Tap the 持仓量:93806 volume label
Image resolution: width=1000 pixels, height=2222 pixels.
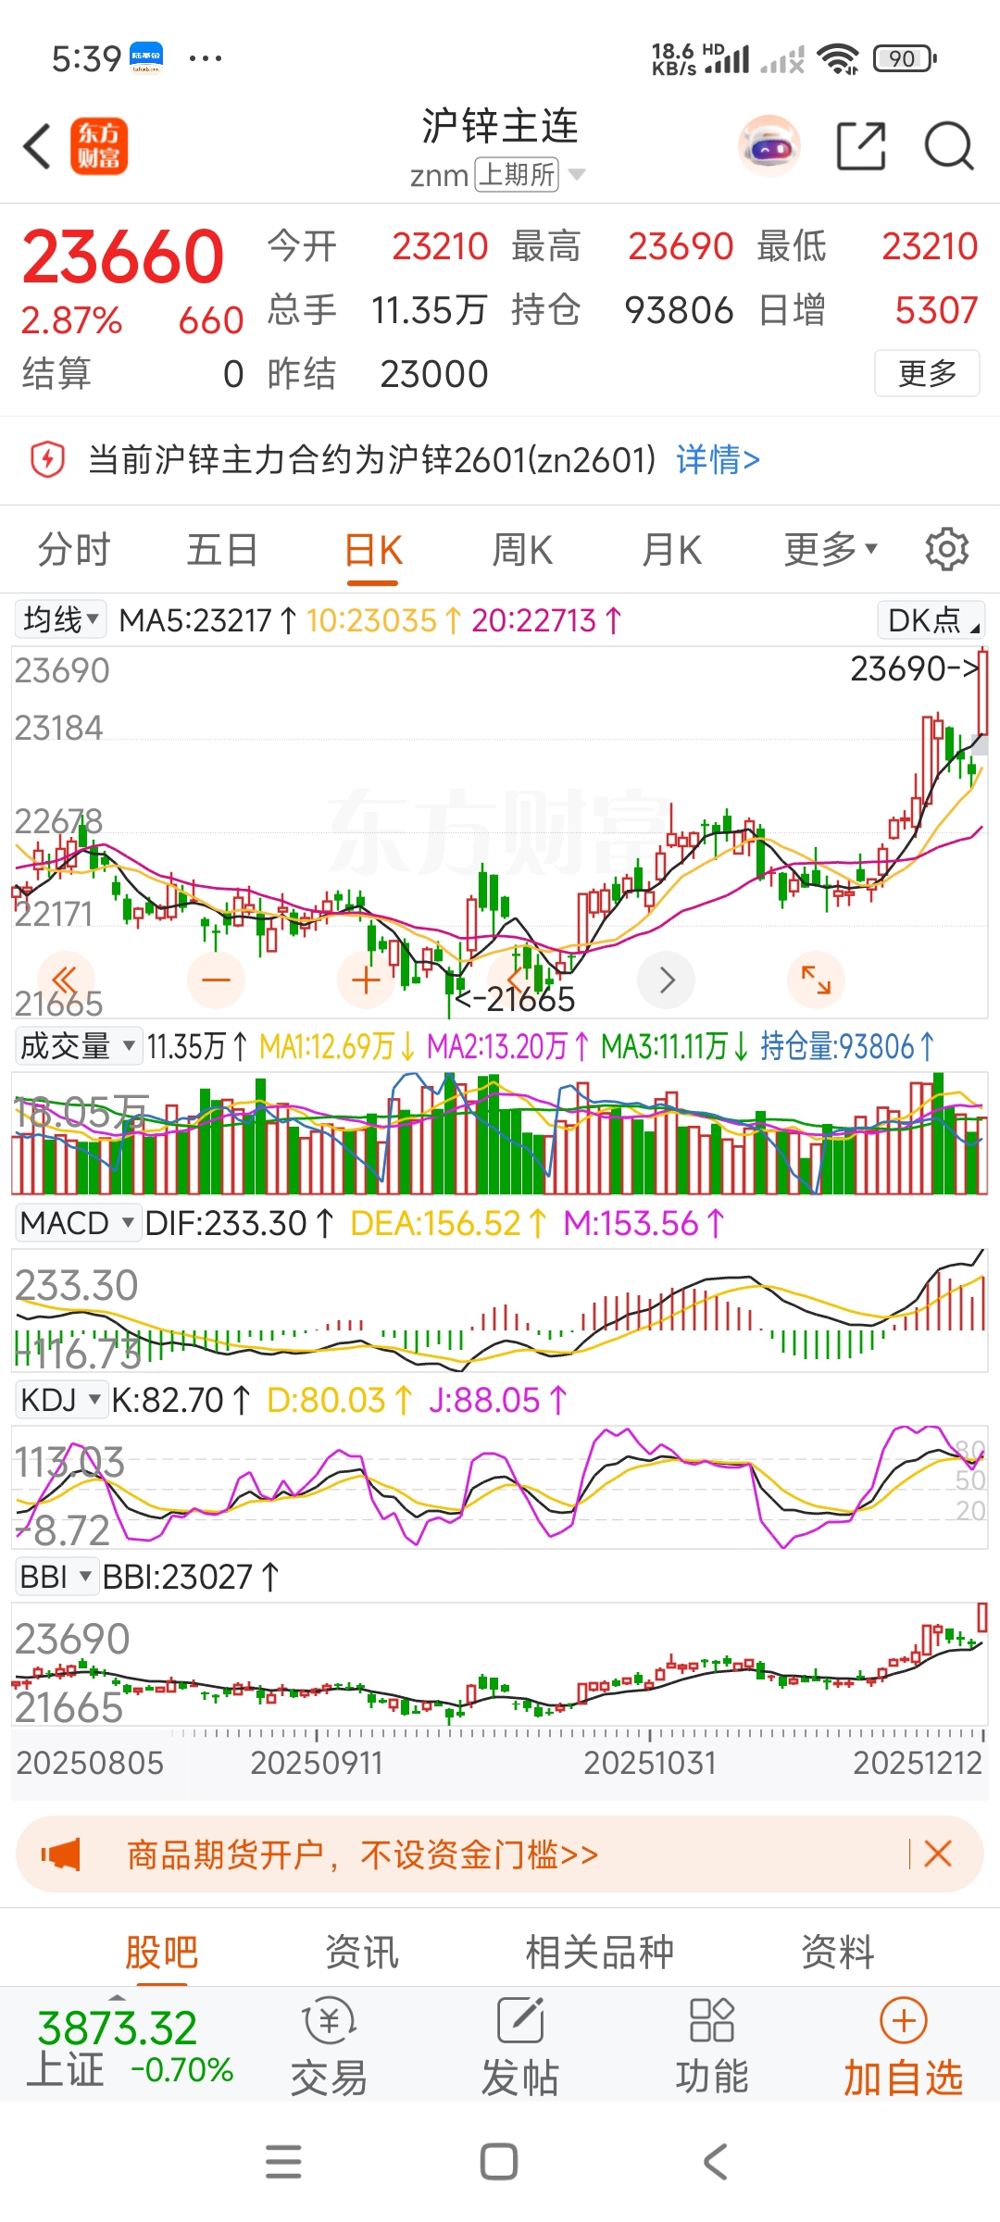pyautogui.click(x=847, y=1046)
